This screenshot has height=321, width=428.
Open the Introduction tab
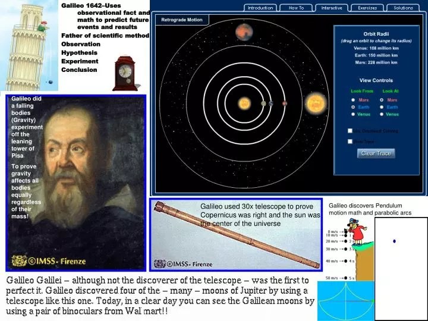260,8
